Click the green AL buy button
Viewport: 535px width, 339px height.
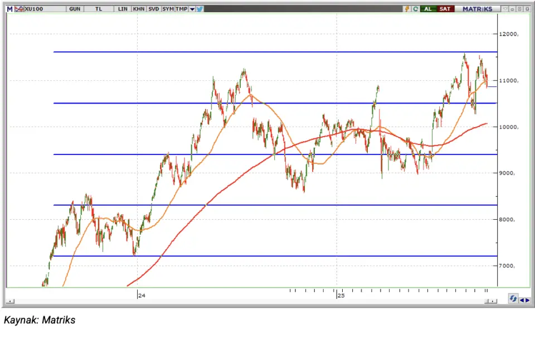[x=428, y=9]
